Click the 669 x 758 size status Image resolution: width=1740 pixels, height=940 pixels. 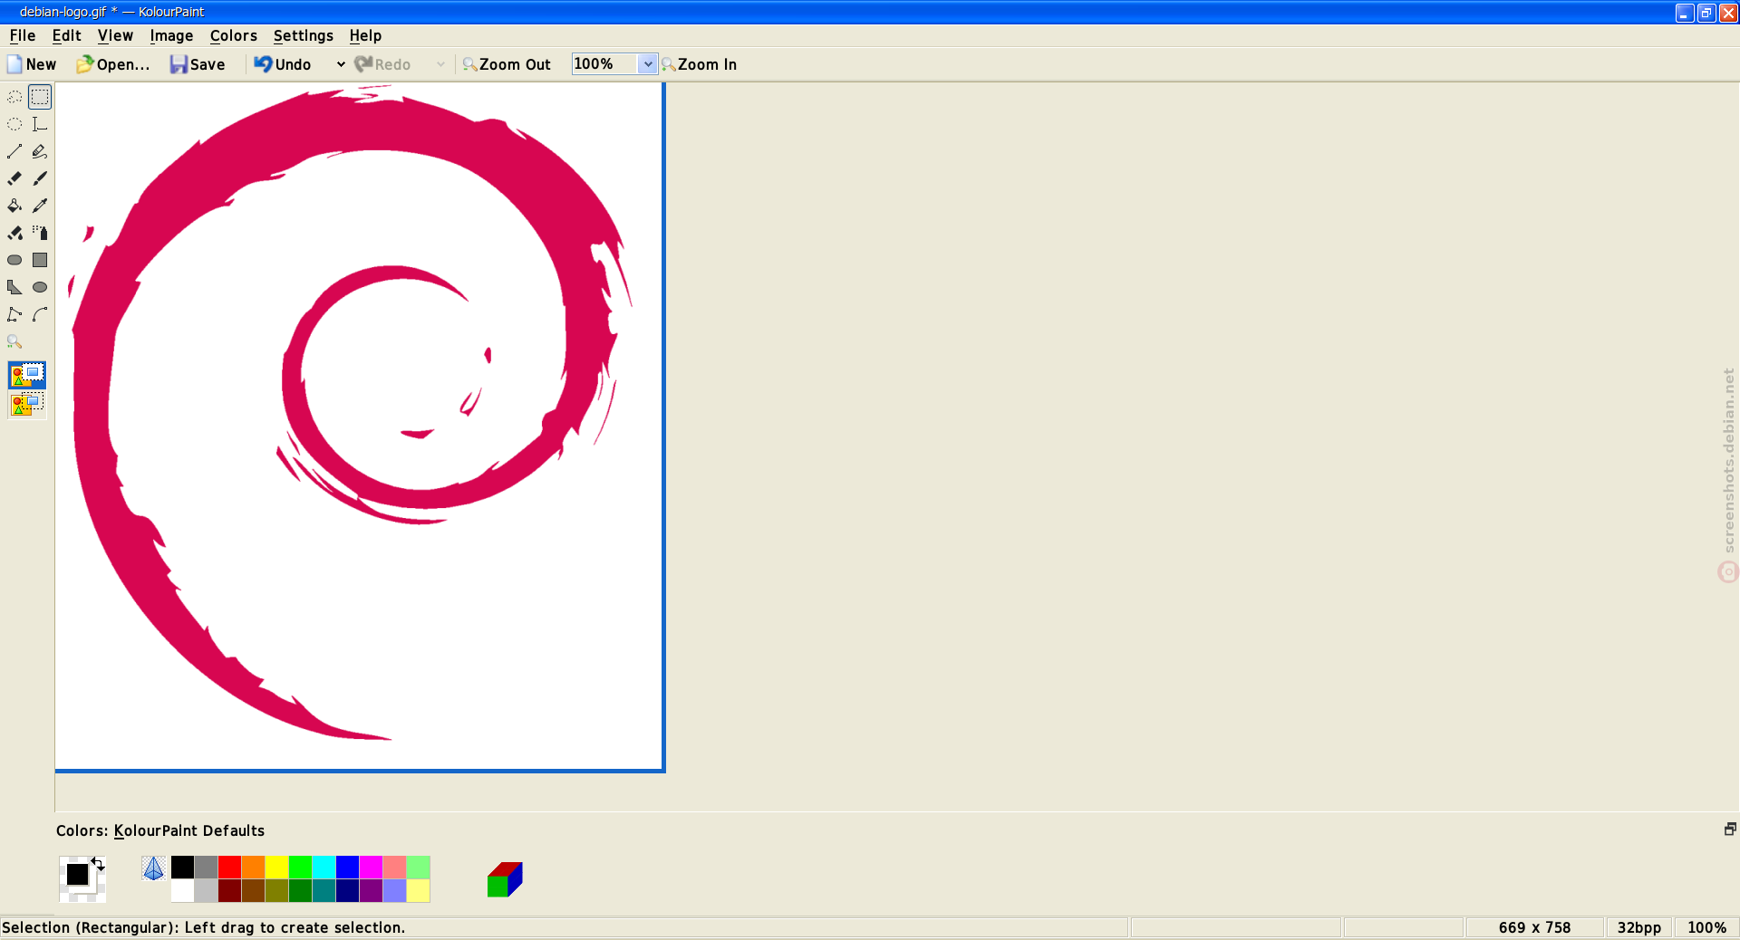(x=1534, y=927)
